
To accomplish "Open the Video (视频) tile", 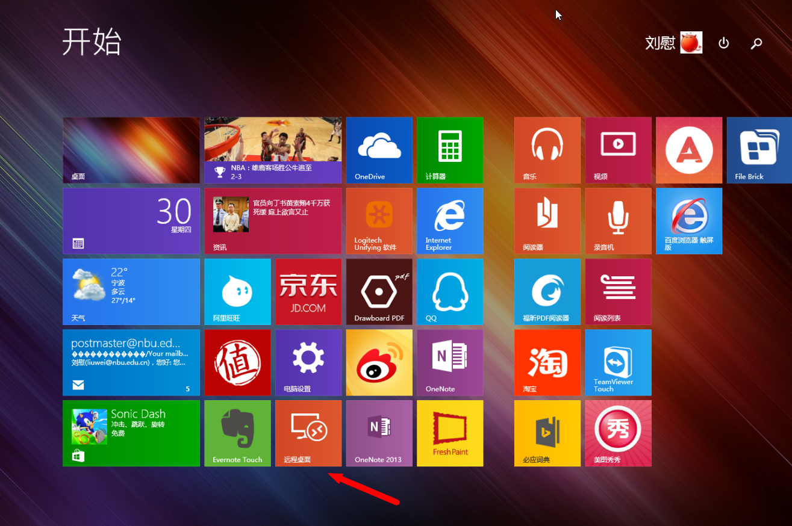I will point(619,150).
